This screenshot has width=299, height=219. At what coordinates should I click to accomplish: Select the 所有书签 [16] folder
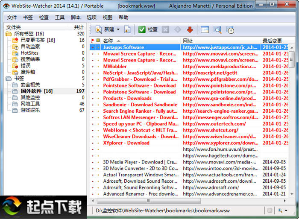click(x=29, y=34)
